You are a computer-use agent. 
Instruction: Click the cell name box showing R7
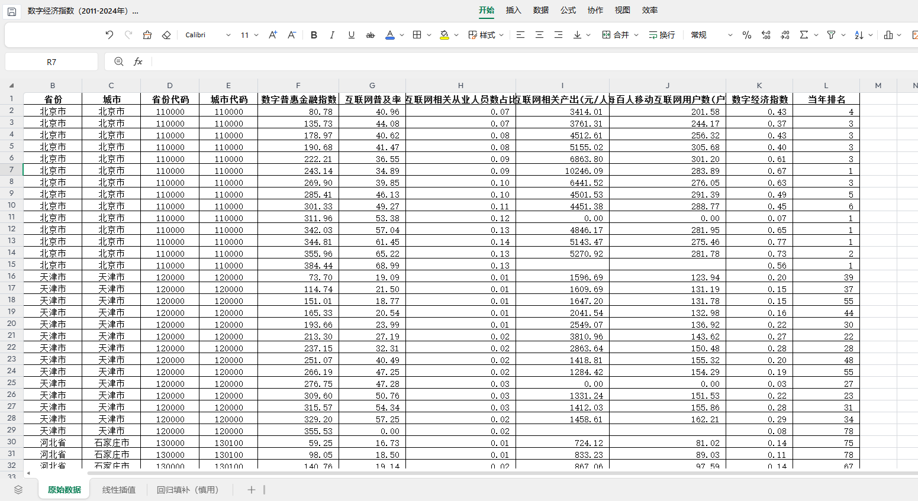click(51, 62)
